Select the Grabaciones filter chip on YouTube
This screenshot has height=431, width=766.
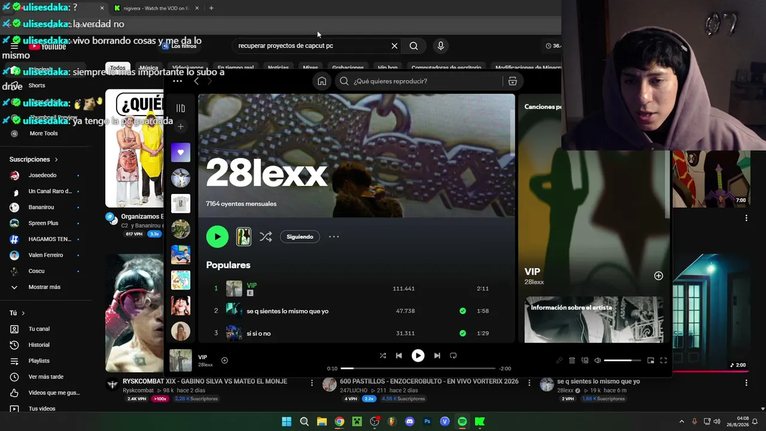coord(348,68)
